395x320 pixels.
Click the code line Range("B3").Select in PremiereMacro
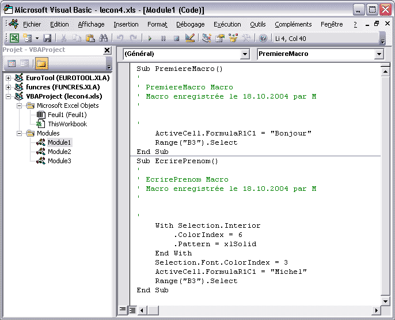[x=196, y=142]
